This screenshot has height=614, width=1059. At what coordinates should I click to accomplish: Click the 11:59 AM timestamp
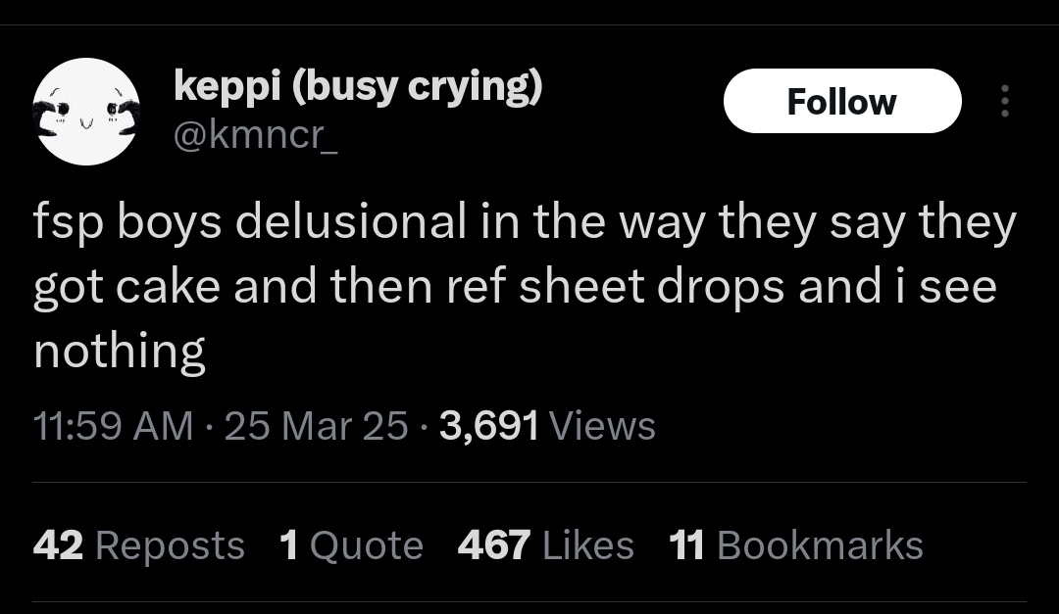click(x=113, y=426)
